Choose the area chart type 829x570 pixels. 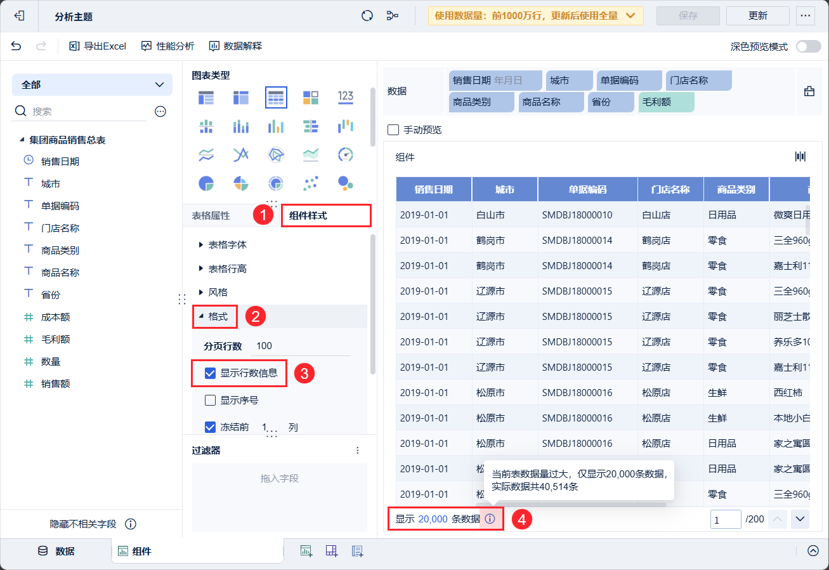click(x=311, y=154)
